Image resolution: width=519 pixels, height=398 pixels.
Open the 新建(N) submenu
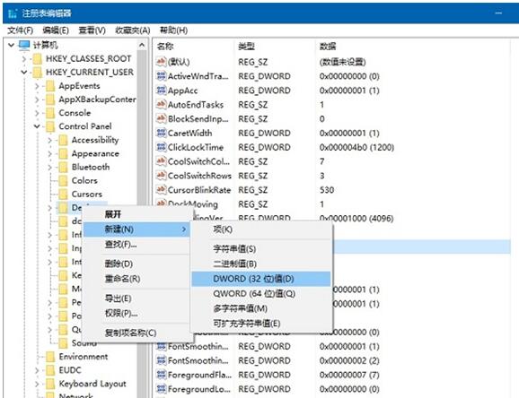pyautogui.click(x=136, y=229)
